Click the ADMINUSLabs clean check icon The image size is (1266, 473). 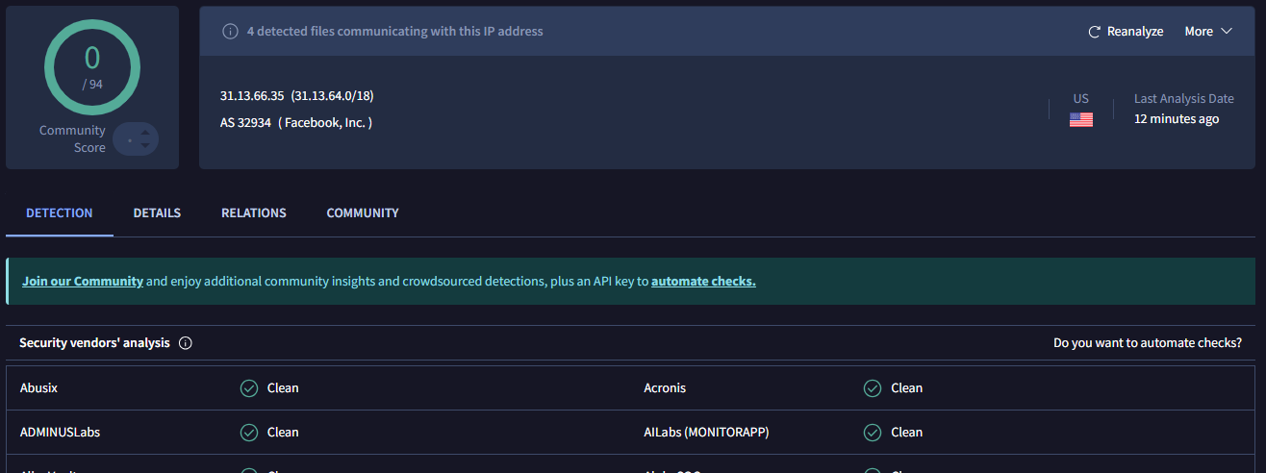coord(249,433)
